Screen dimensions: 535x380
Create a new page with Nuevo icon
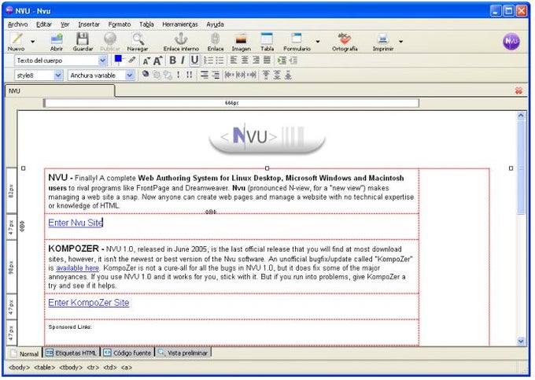[x=17, y=42]
